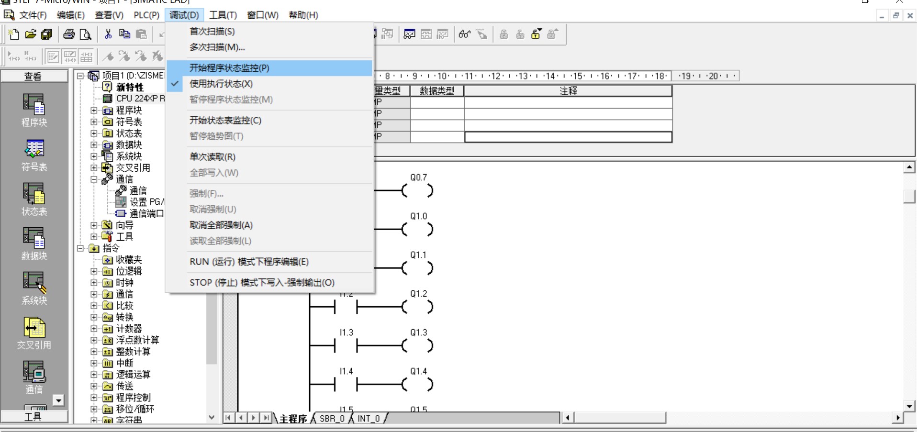Click the New Project toolbar icon
917x432 pixels.
[x=14, y=34]
